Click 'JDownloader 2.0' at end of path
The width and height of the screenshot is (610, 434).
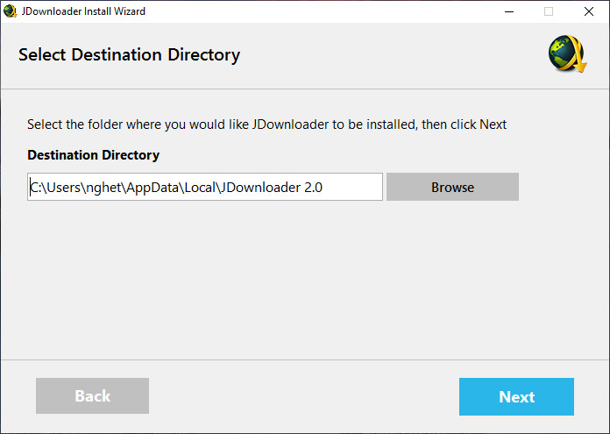coord(273,187)
